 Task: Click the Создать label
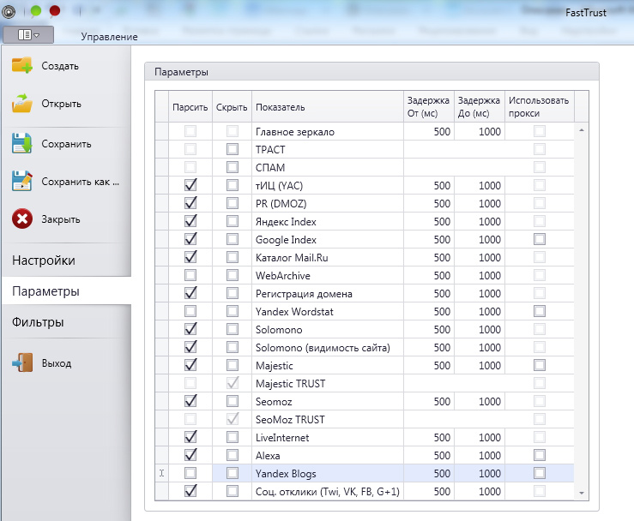click(x=60, y=66)
